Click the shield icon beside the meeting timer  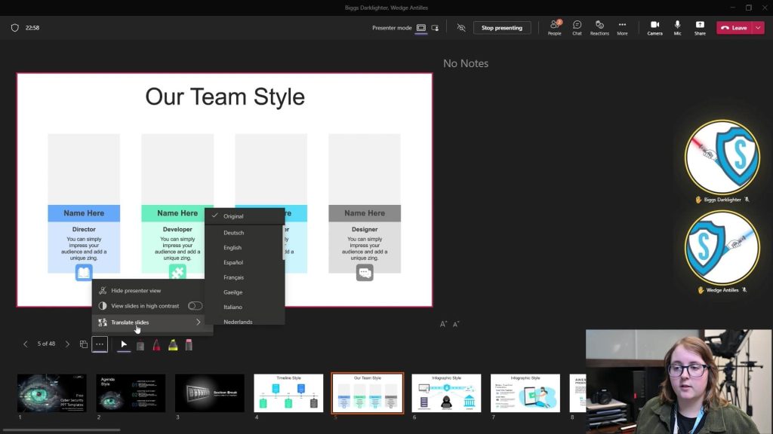(x=15, y=28)
